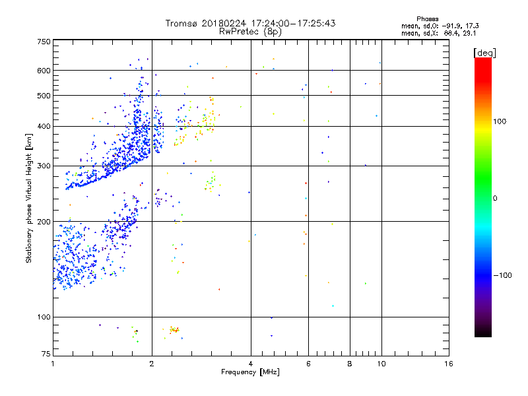Click the 'Phases' header text

427,19
